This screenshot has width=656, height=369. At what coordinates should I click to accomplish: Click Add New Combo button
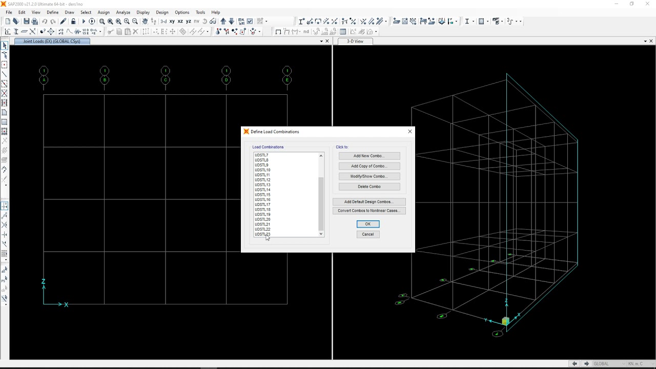click(369, 156)
